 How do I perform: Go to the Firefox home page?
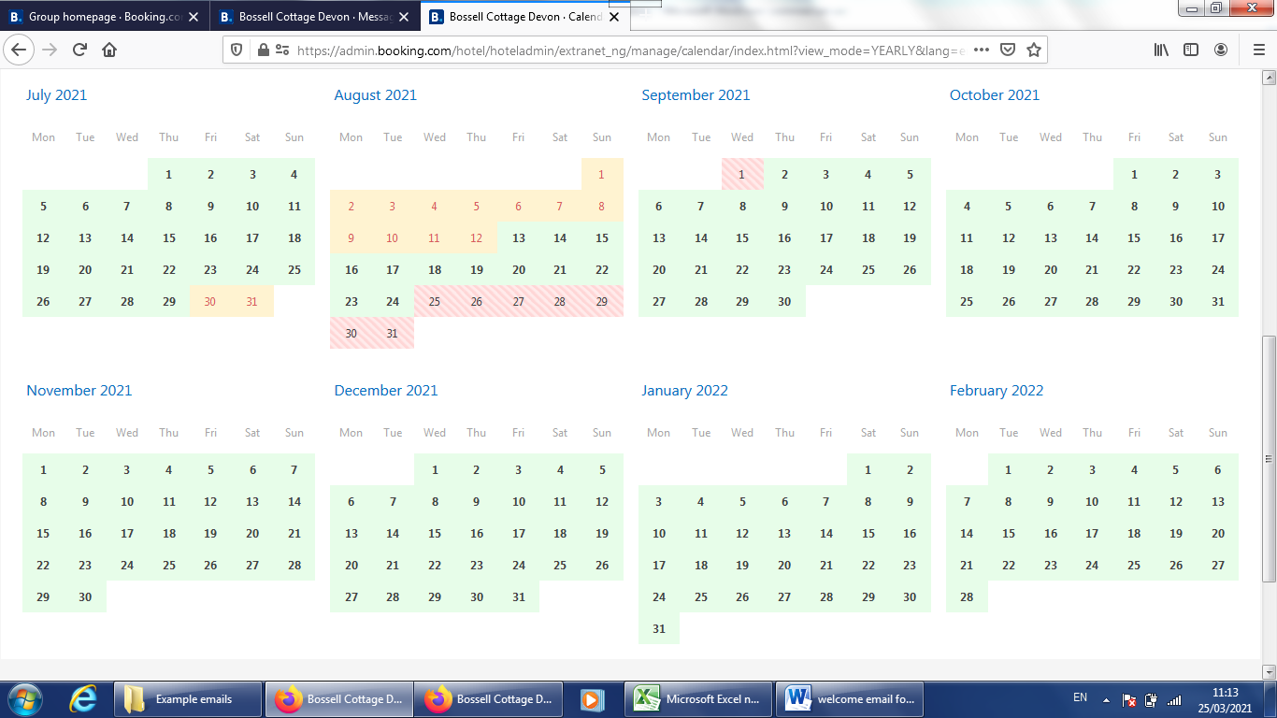[x=109, y=50]
